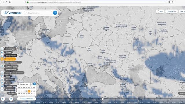Pick day 04 in the calendar
The width and height of the screenshot is (185, 104).
tap(19, 94)
